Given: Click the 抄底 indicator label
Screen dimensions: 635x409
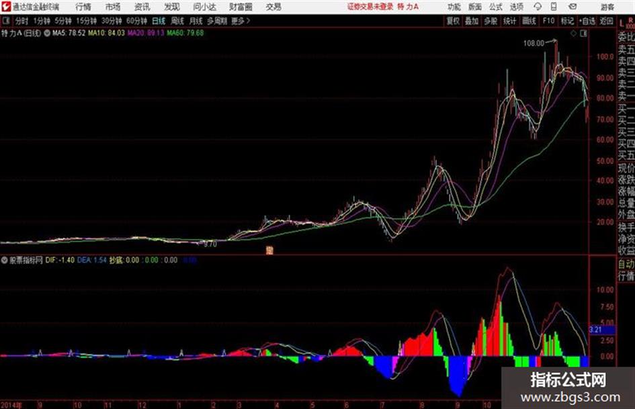Looking at the screenshot, I should (x=116, y=260).
